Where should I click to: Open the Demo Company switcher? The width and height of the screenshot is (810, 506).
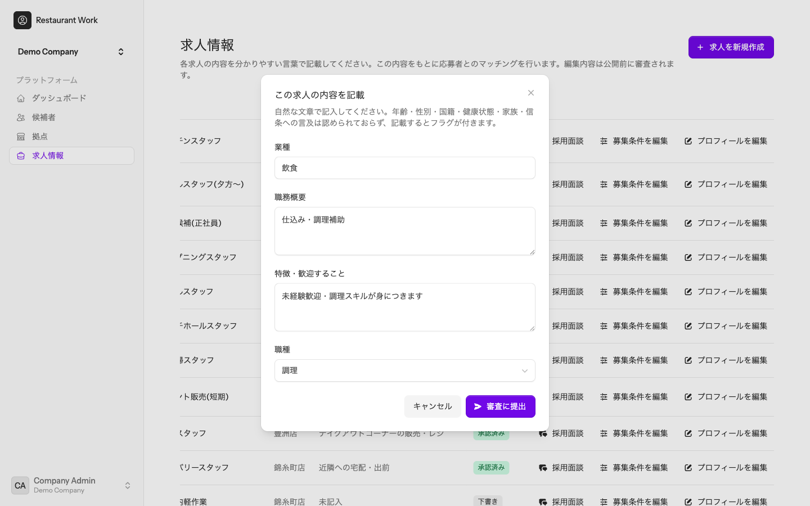71,52
